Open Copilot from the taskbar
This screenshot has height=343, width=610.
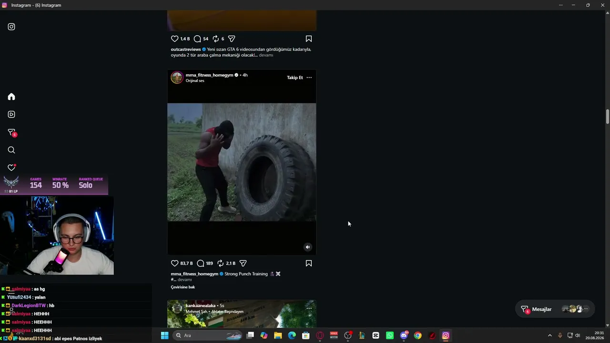tap(264, 335)
